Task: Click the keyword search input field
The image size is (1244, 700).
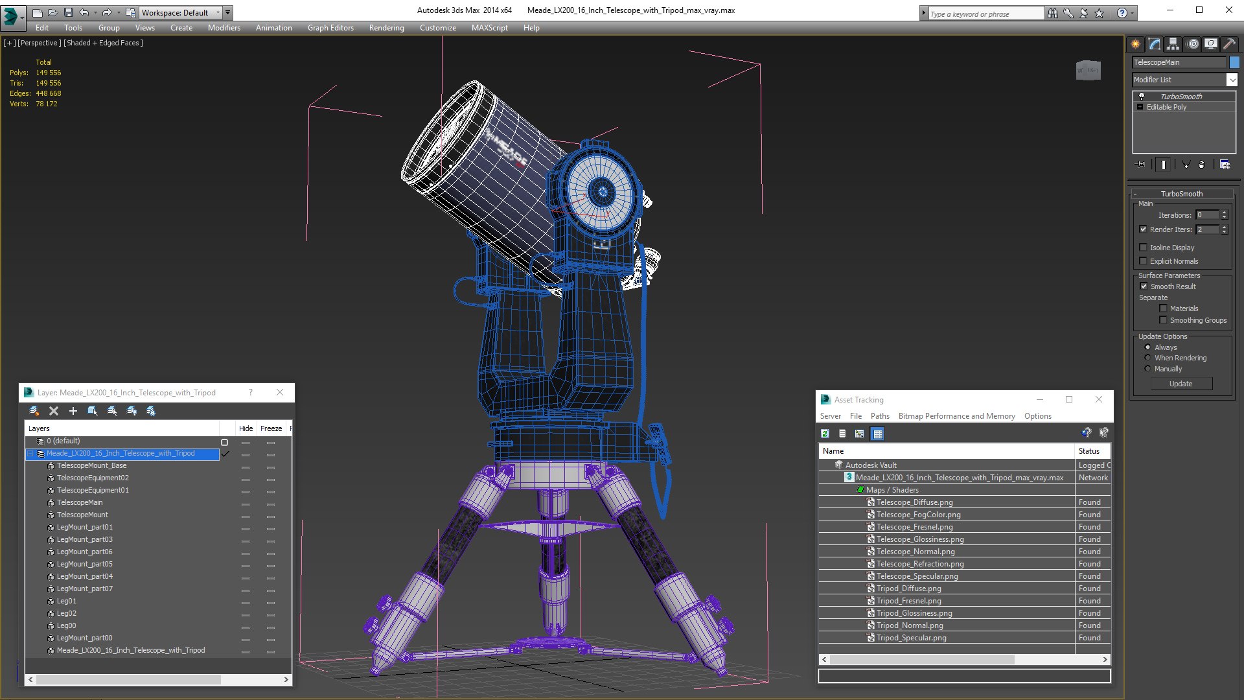Action: tap(985, 14)
